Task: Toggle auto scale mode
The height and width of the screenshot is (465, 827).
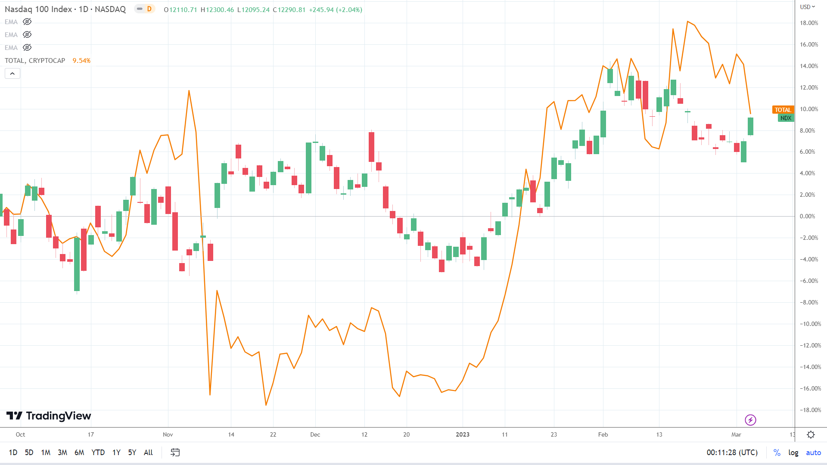Action: pos(813,453)
